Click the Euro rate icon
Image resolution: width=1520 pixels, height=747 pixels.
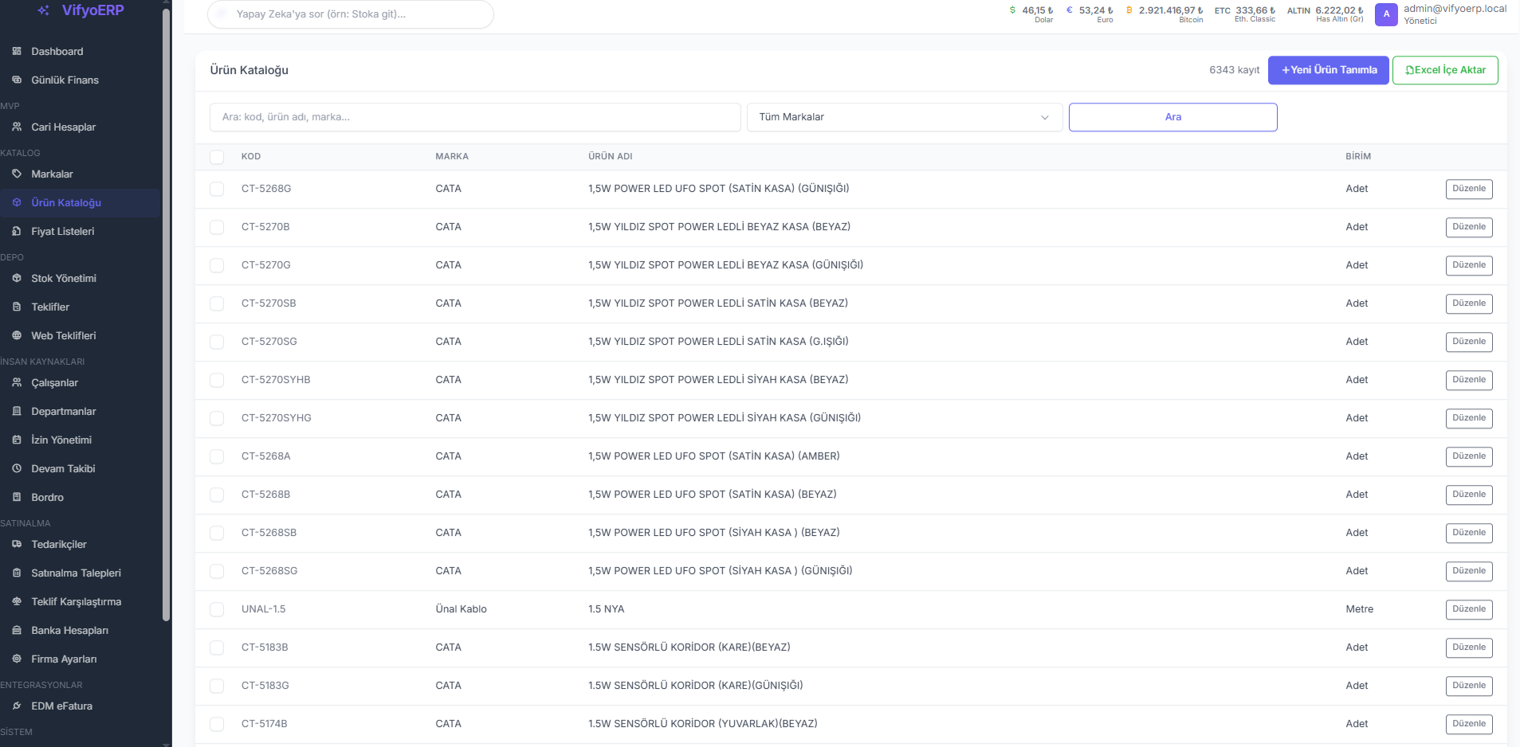pyautogui.click(x=1070, y=10)
